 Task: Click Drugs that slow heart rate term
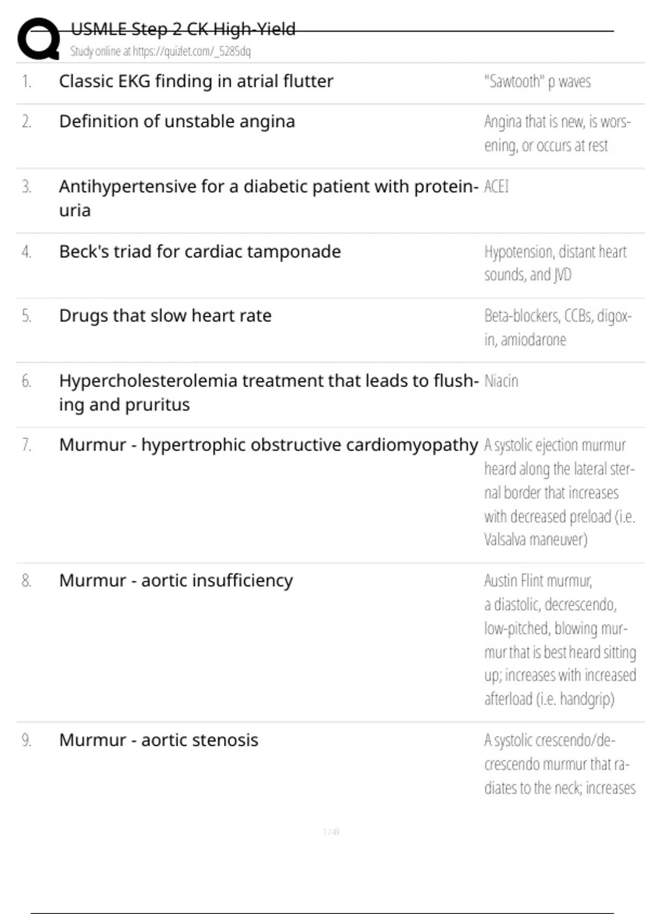[x=165, y=316]
